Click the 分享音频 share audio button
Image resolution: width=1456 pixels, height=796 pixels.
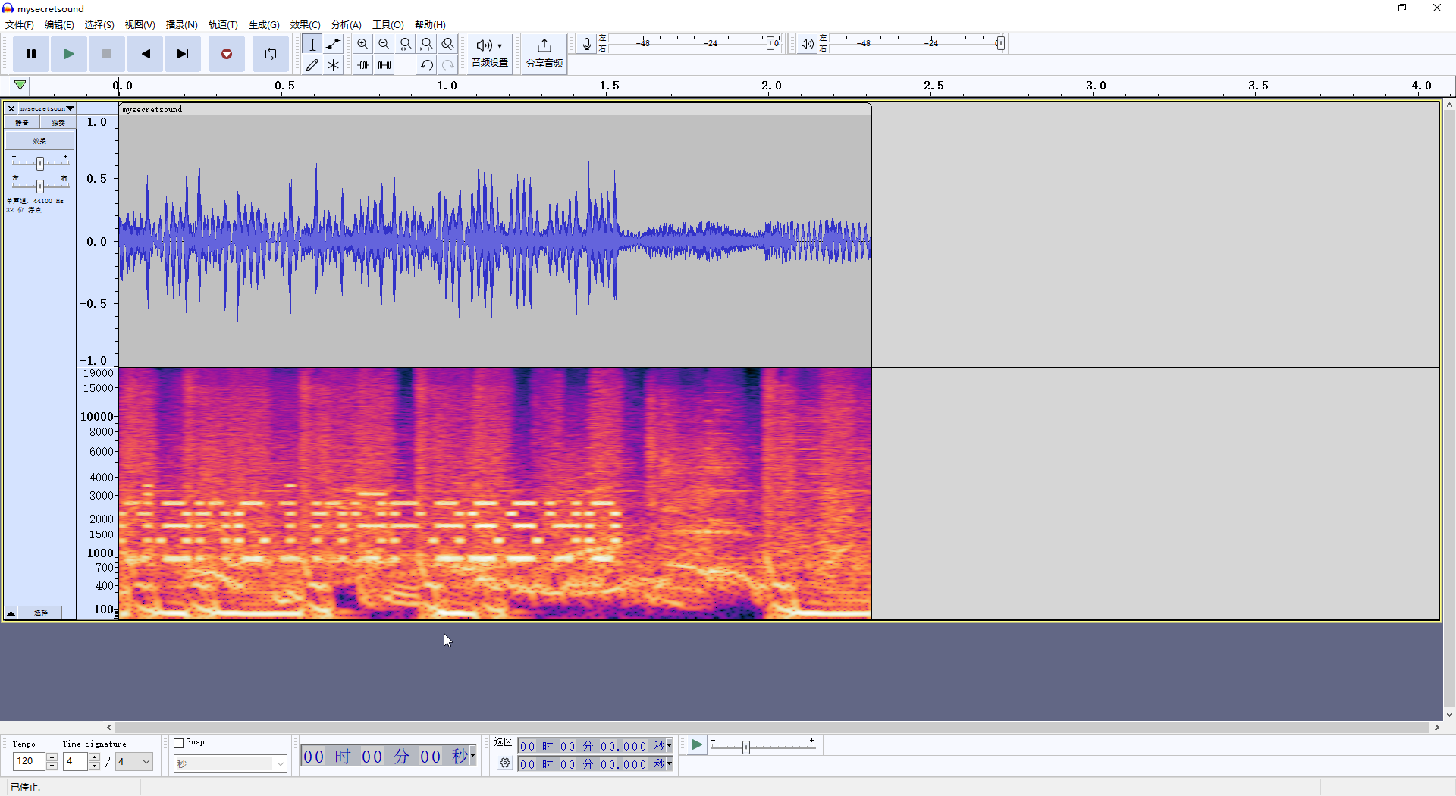[544, 53]
